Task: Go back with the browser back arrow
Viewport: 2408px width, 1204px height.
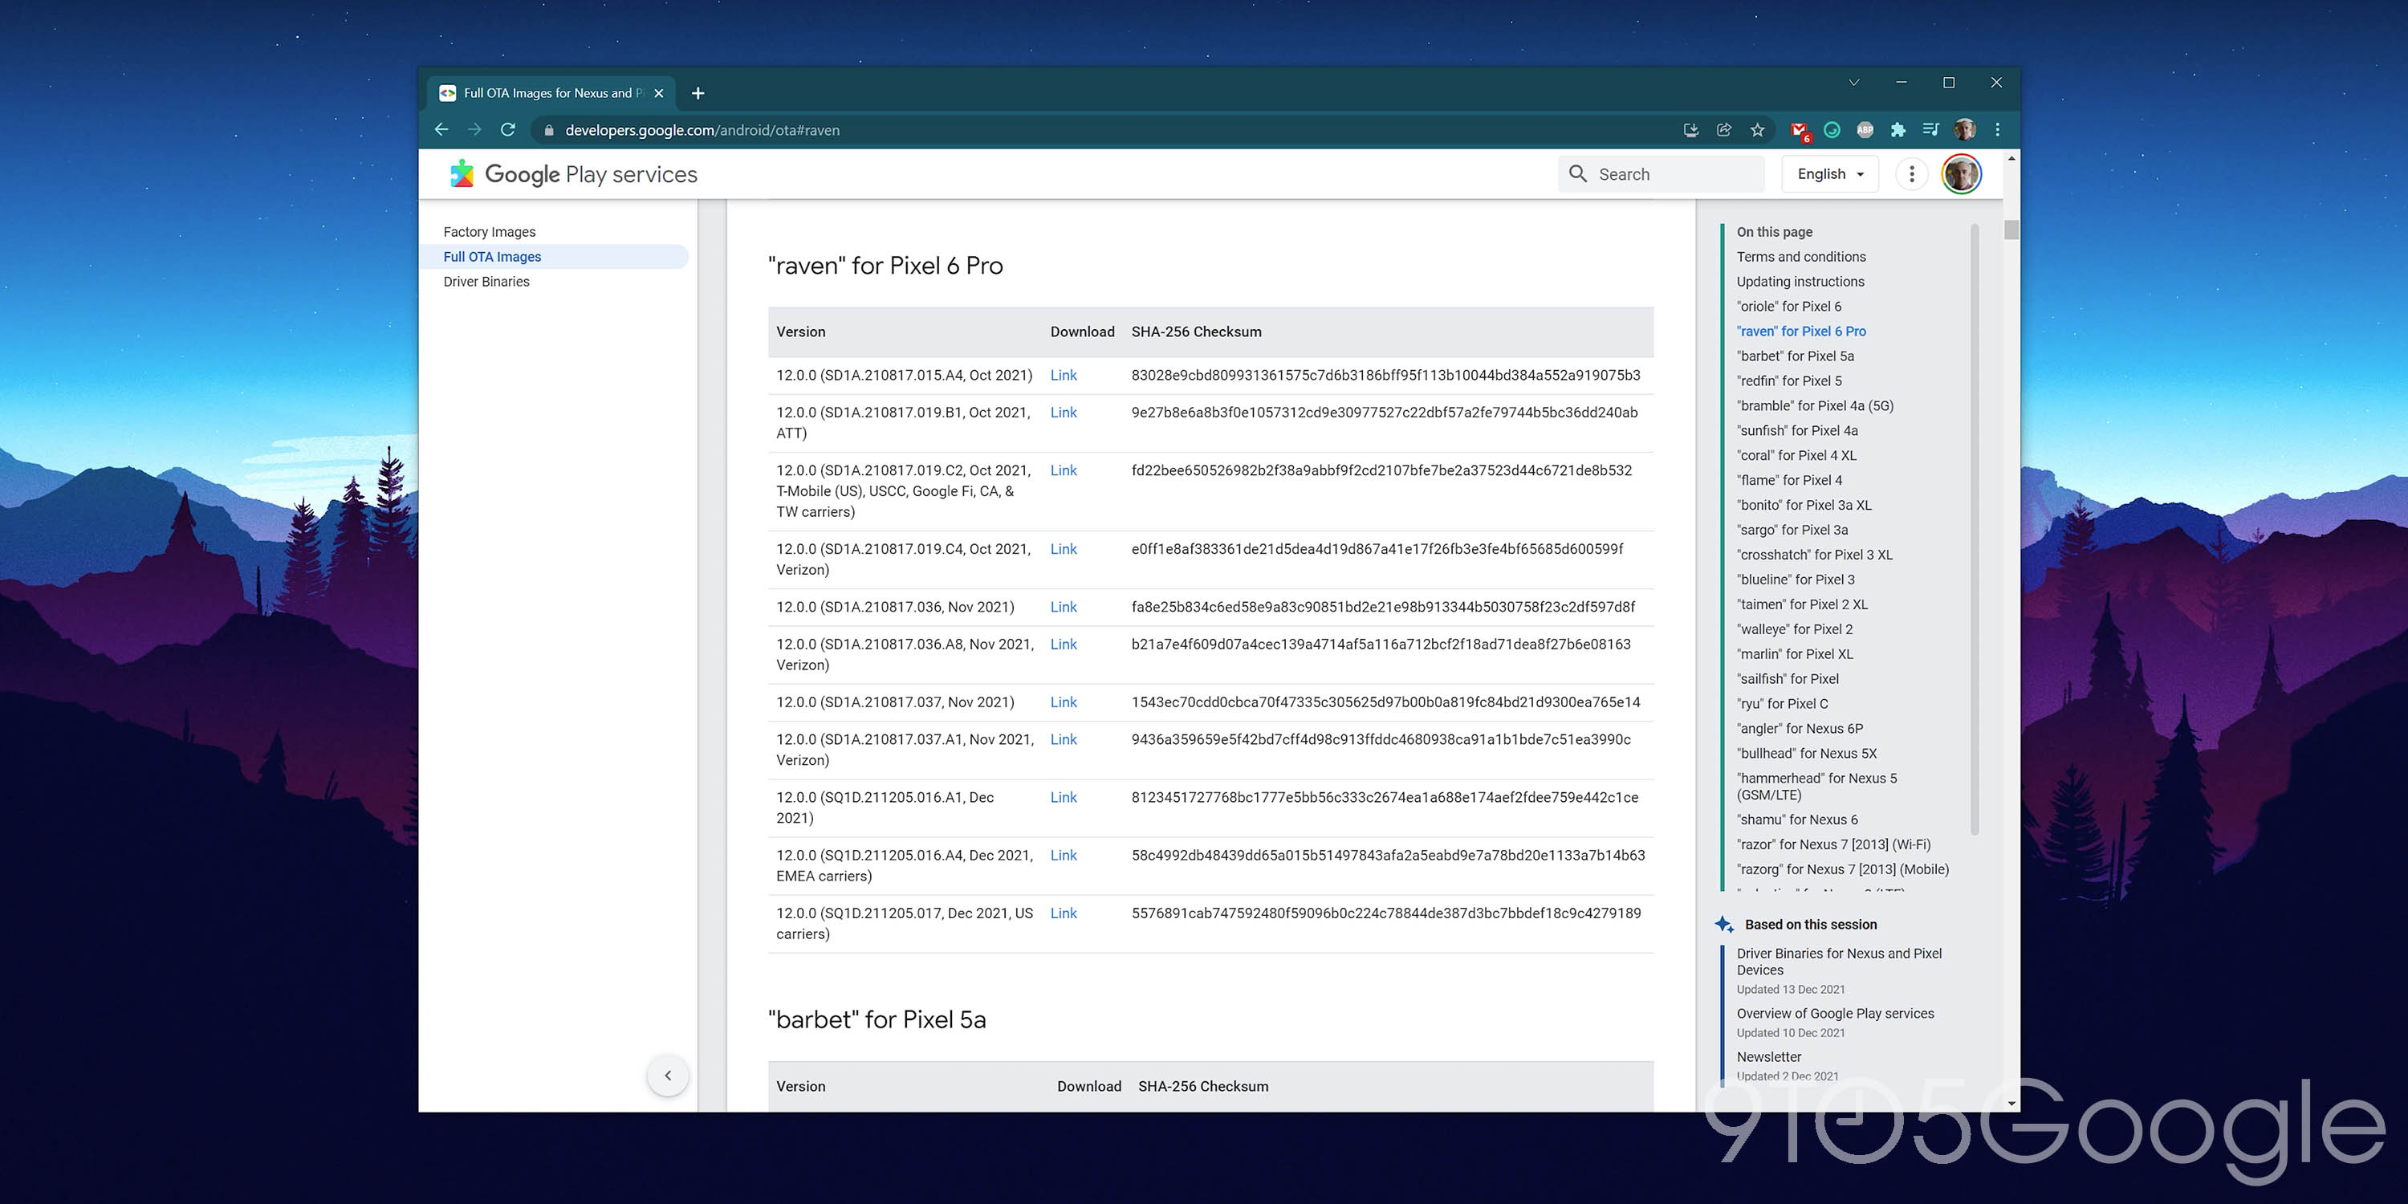Action: (x=442, y=130)
